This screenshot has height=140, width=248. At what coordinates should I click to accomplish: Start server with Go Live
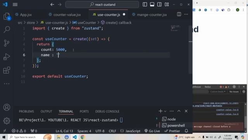pos(152,131)
